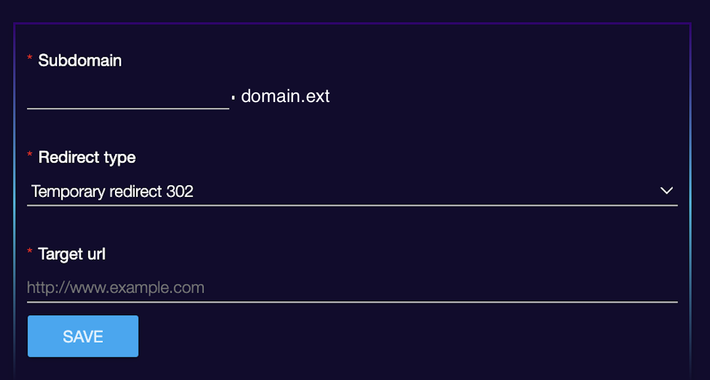Click the letter S of the SAVE button
This screenshot has height=380, width=710.
click(x=67, y=337)
